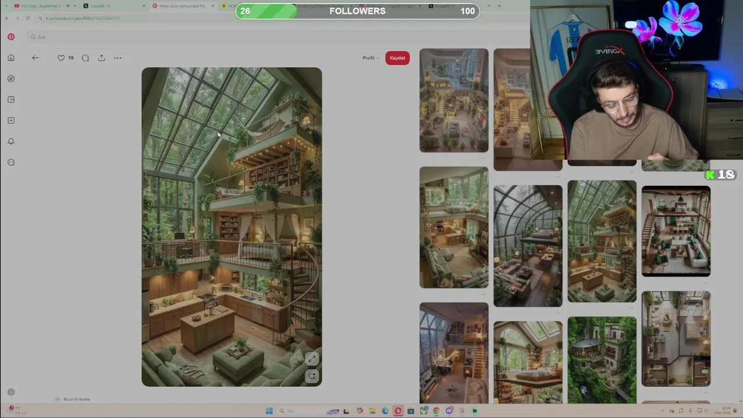Click the browser back arrow

(7, 18)
